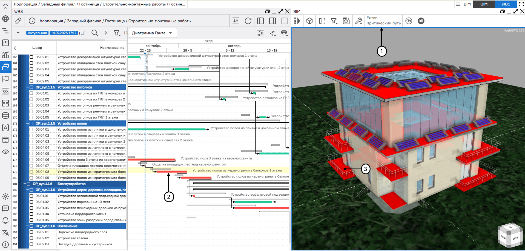This screenshot has width=525, height=251.
Task: Open the Диаграмма Ганта dropdown
Action: pos(153,33)
